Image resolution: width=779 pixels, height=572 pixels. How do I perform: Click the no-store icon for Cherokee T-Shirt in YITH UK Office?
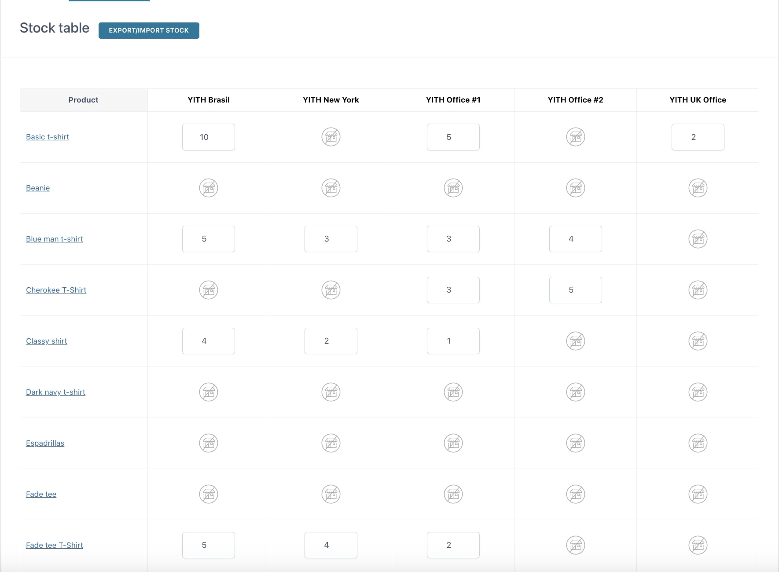tap(698, 290)
